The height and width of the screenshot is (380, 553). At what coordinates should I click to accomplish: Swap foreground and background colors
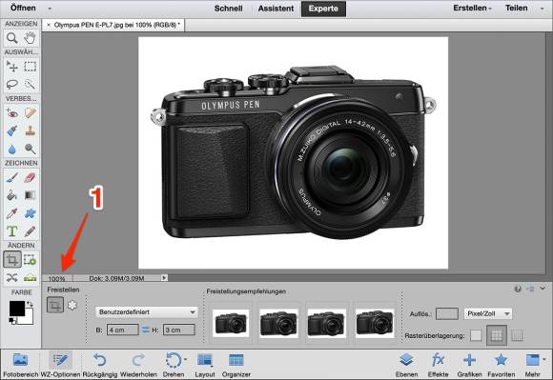tap(30, 304)
